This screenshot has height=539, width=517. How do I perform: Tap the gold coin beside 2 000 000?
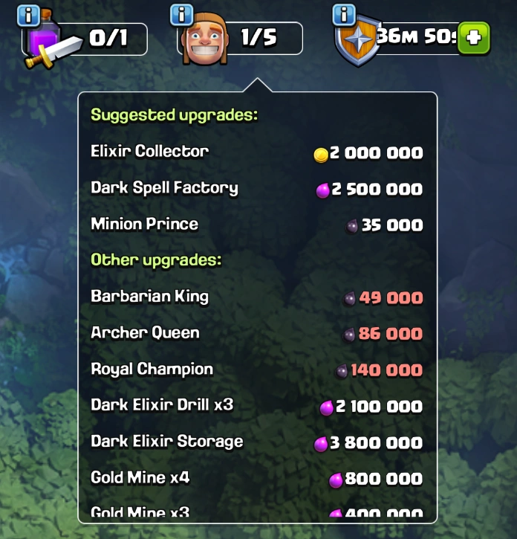[321, 155]
